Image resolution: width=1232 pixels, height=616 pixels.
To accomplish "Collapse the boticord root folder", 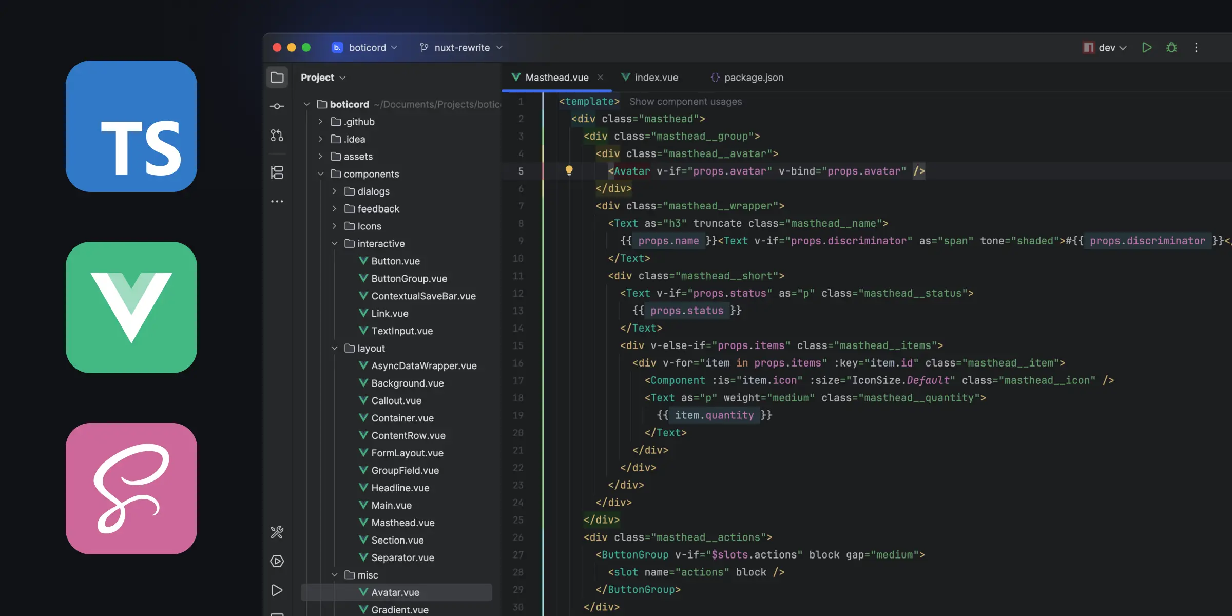I will pyautogui.click(x=307, y=104).
